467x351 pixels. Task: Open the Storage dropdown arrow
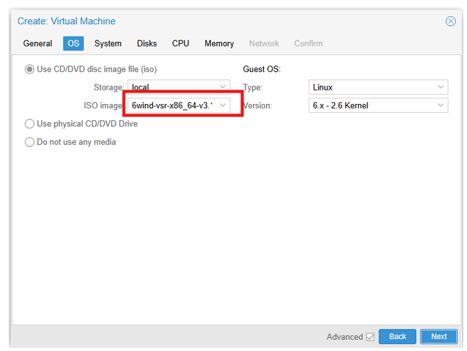coord(223,87)
